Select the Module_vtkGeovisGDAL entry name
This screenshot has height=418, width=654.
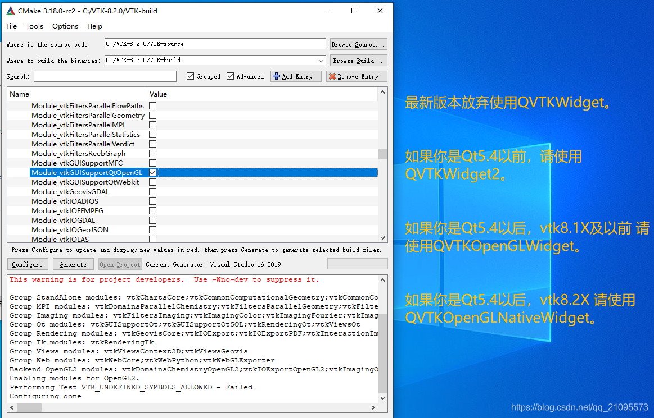70,191
